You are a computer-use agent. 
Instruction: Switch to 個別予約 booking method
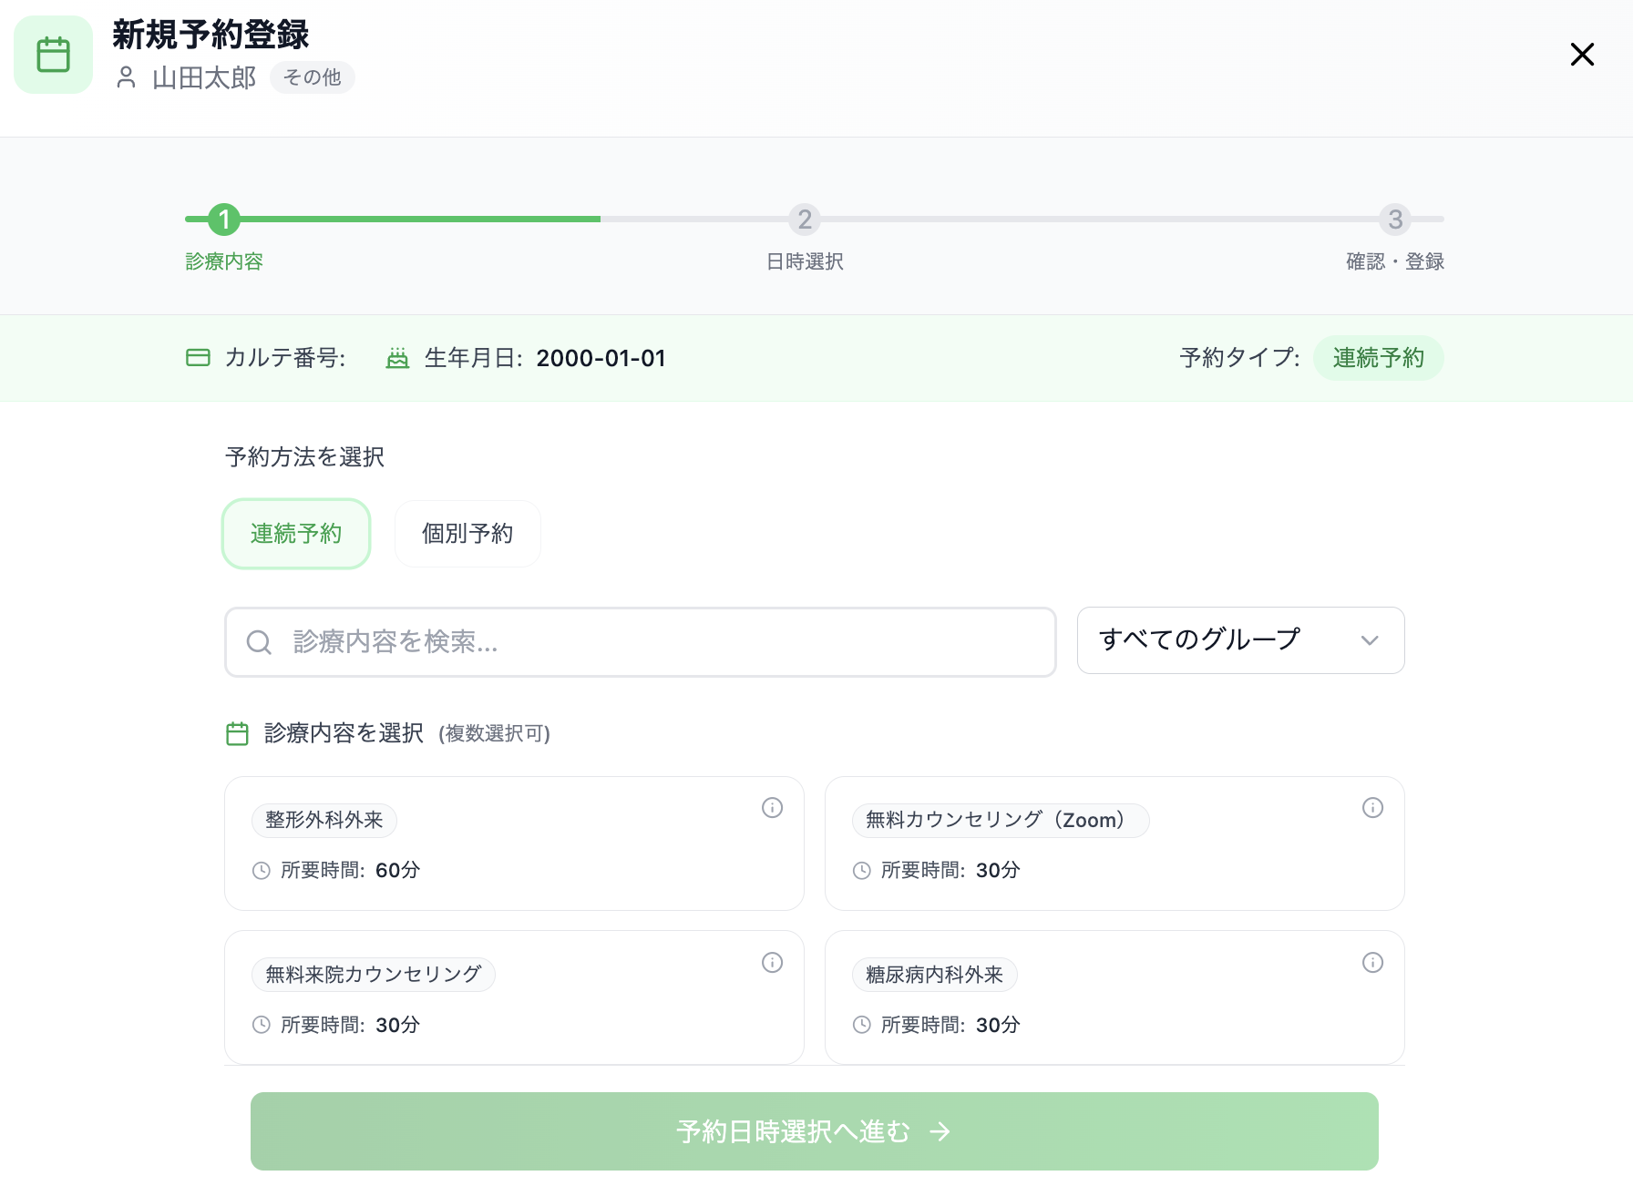(x=467, y=534)
